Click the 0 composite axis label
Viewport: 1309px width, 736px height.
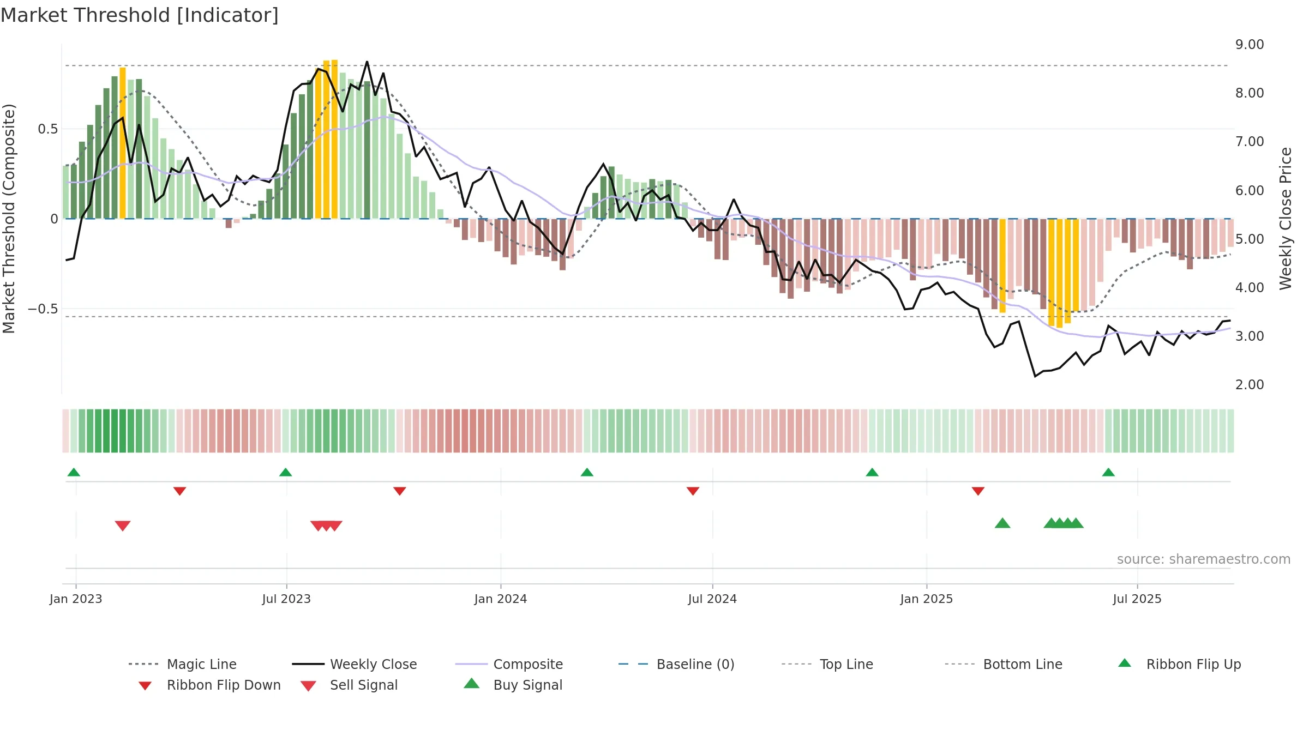pos(54,219)
